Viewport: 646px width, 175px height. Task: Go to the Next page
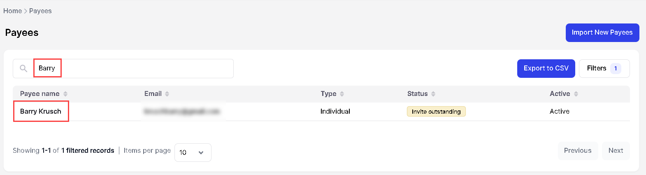(616, 151)
